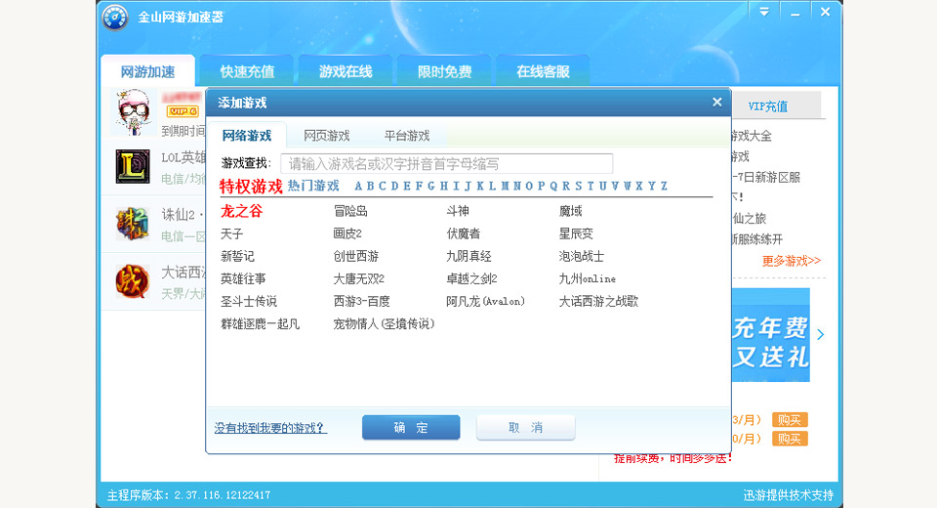Image resolution: width=937 pixels, height=508 pixels.
Task: Click the version number in status bar
Action: tap(223, 495)
